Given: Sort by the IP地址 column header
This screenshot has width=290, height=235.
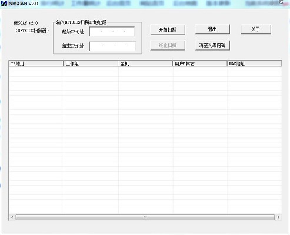Looking at the screenshot, I should click(36, 63).
